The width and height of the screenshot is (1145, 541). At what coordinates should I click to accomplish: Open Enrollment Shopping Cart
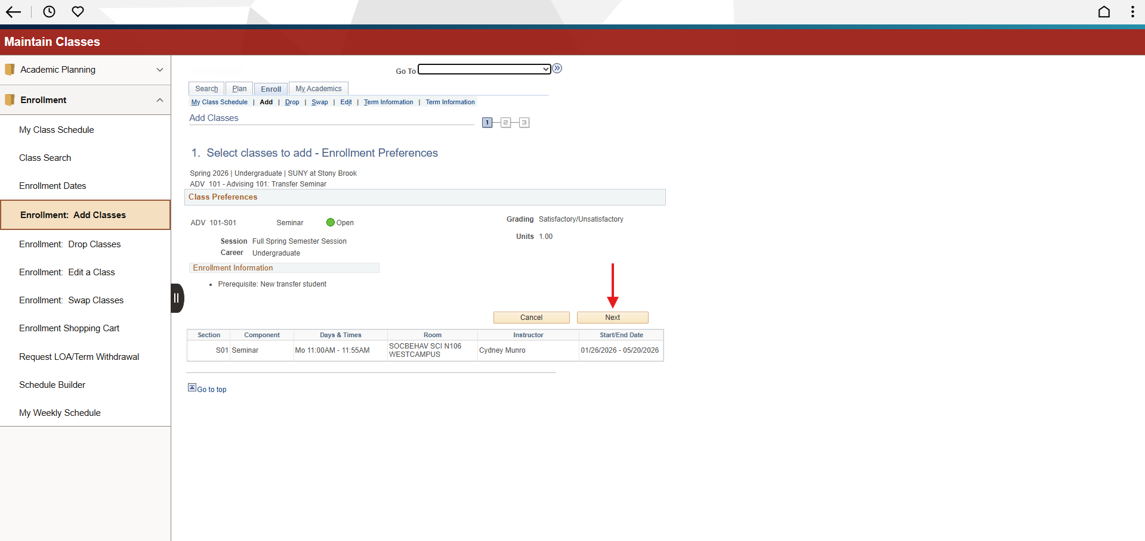(x=85, y=328)
